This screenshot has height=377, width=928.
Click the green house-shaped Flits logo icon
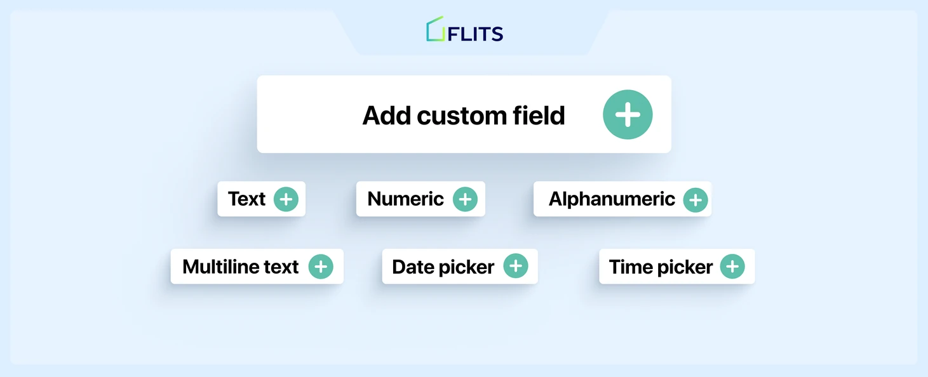pos(435,29)
